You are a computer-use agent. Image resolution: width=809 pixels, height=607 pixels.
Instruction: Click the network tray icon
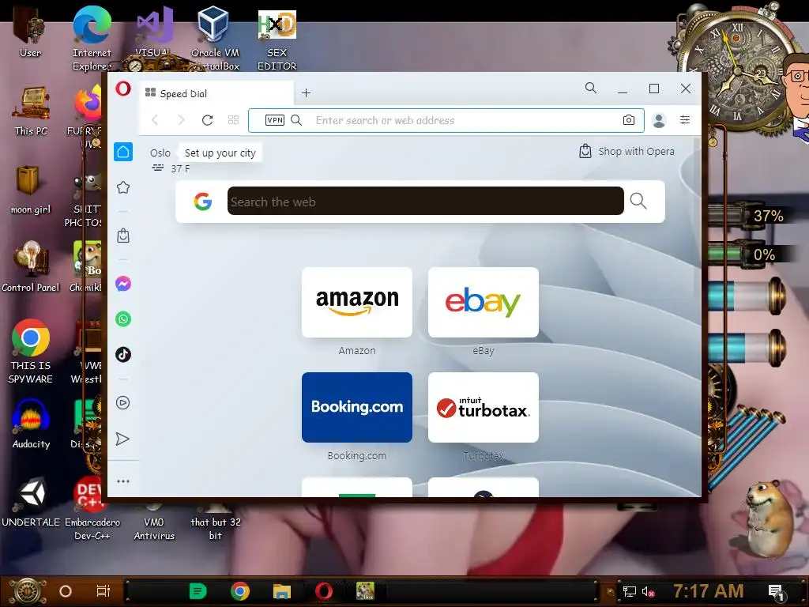coord(629,591)
